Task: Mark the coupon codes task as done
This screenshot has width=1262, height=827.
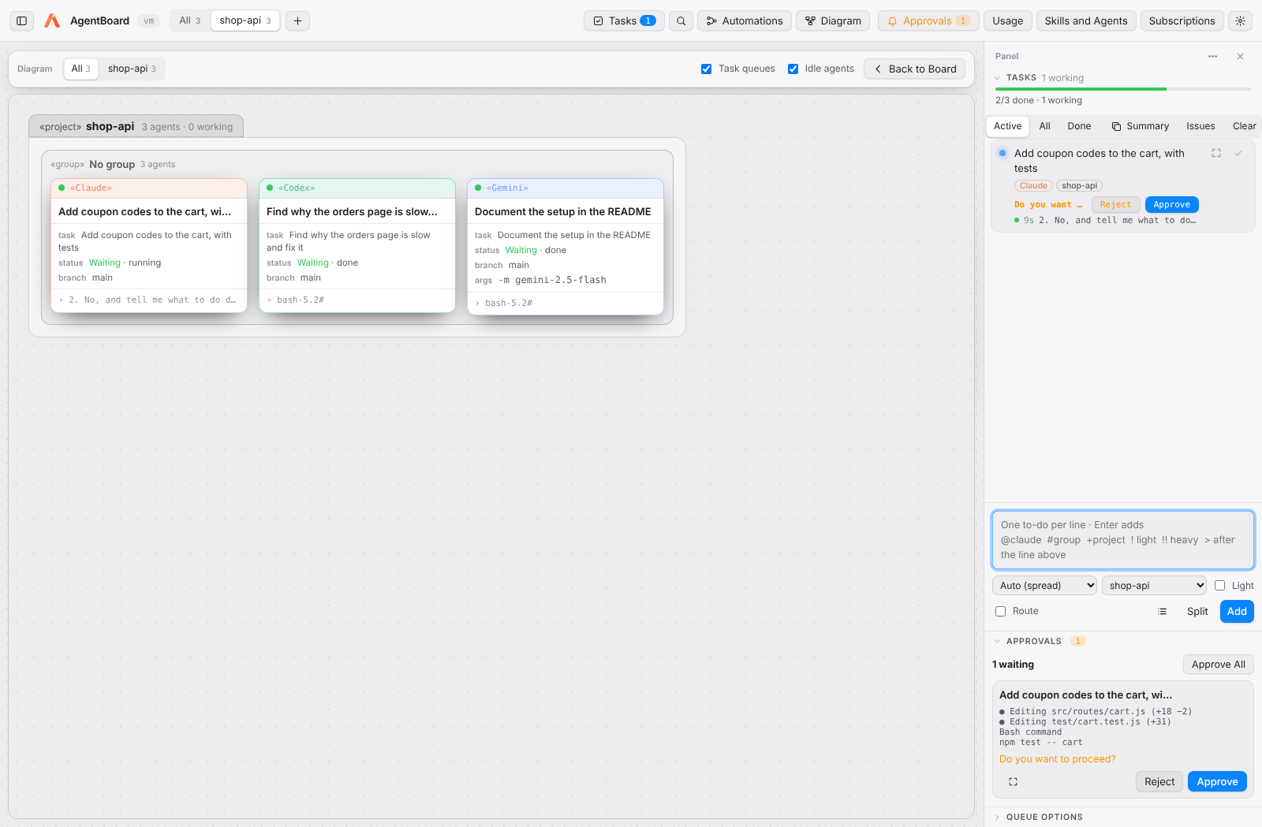Action: tap(1238, 153)
